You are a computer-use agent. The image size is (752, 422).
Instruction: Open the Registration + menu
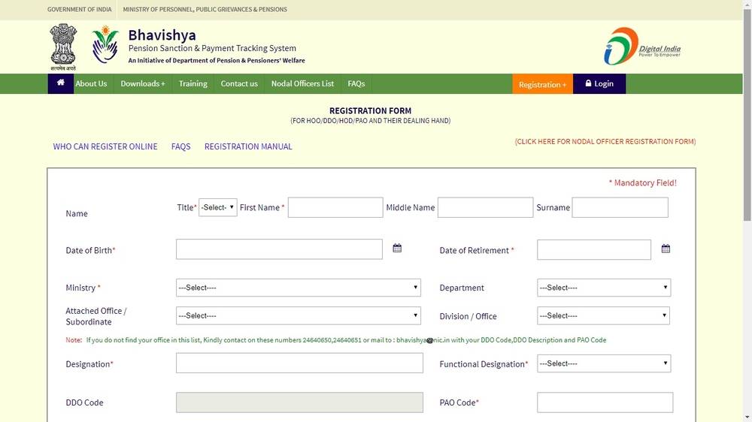[x=542, y=84]
